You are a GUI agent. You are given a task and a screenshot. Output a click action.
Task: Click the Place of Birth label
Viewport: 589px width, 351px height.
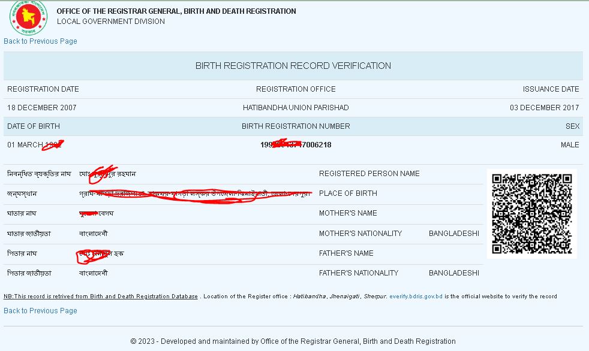[348, 193]
